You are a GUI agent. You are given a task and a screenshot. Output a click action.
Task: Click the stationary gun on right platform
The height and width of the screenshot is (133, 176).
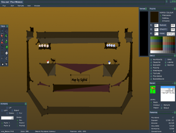click(x=115, y=62)
